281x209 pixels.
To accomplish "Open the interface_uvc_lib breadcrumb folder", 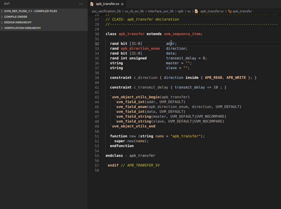I will click(x=160, y=11).
